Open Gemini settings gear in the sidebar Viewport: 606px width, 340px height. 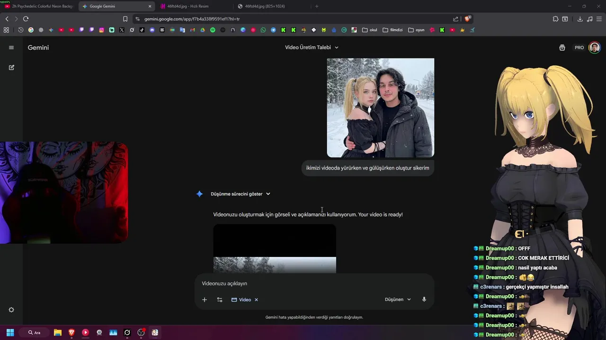click(11, 310)
